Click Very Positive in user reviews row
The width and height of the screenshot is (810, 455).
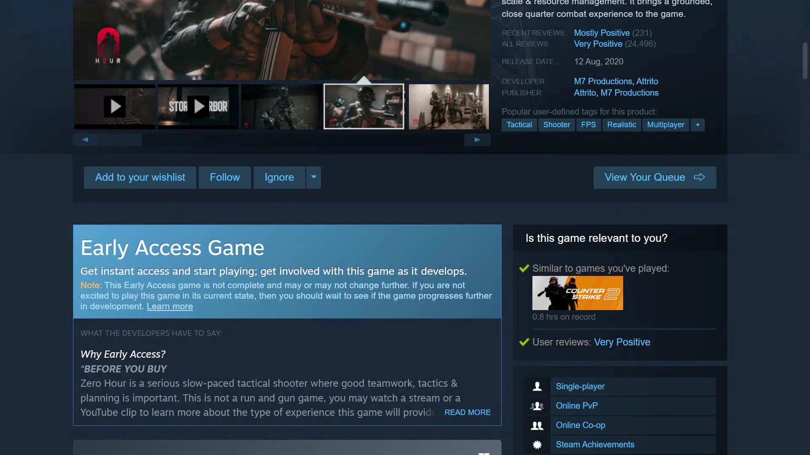622,342
